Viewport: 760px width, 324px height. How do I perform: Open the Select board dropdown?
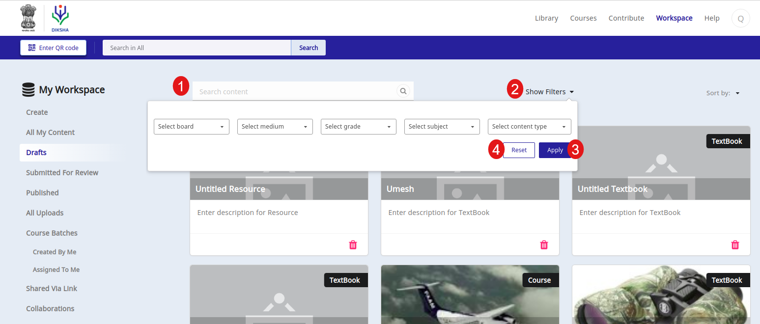tap(191, 127)
